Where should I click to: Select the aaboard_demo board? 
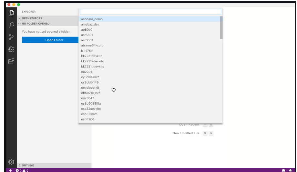pyautogui.click(x=149, y=19)
